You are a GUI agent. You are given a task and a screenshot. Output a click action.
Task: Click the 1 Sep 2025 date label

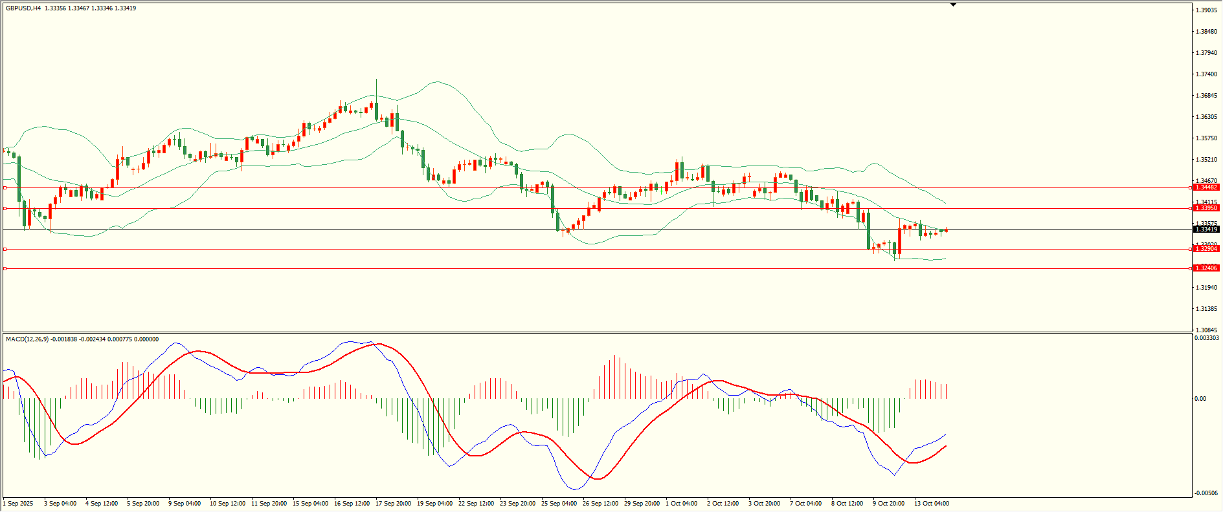pyautogui.click(x=18, y=504)
